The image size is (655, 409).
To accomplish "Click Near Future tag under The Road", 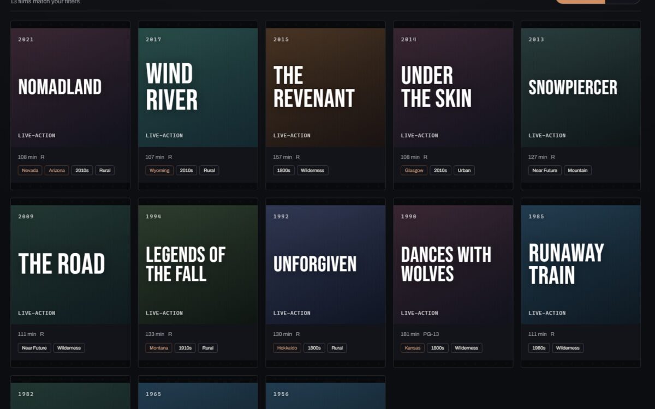I will [x=34, y=348].
